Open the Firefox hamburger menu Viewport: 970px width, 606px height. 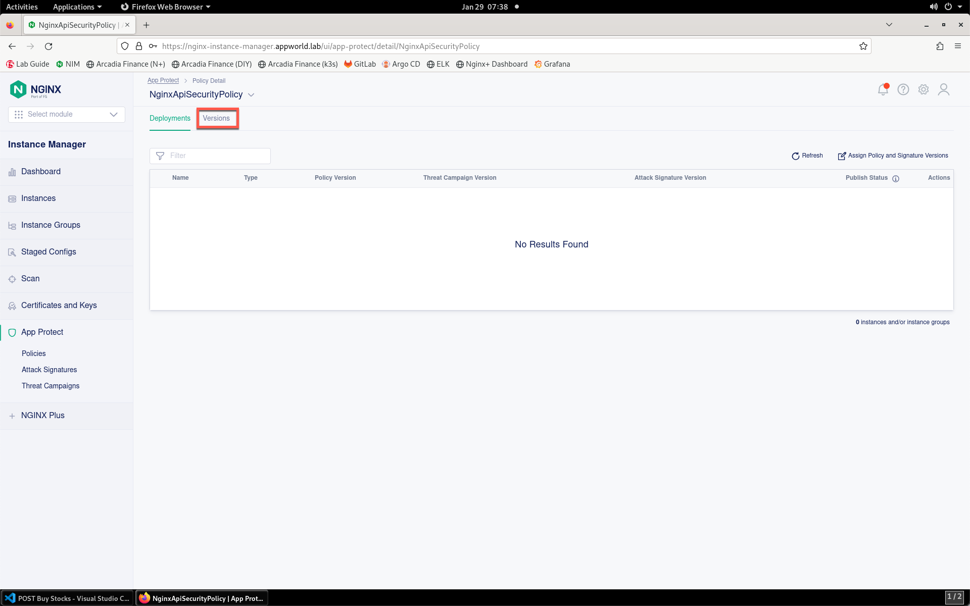(958, 46)
